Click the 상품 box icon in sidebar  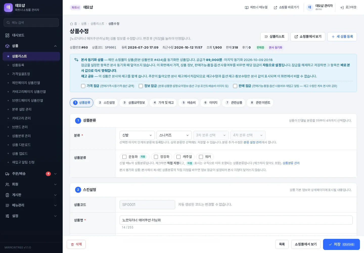click(7, 46)
